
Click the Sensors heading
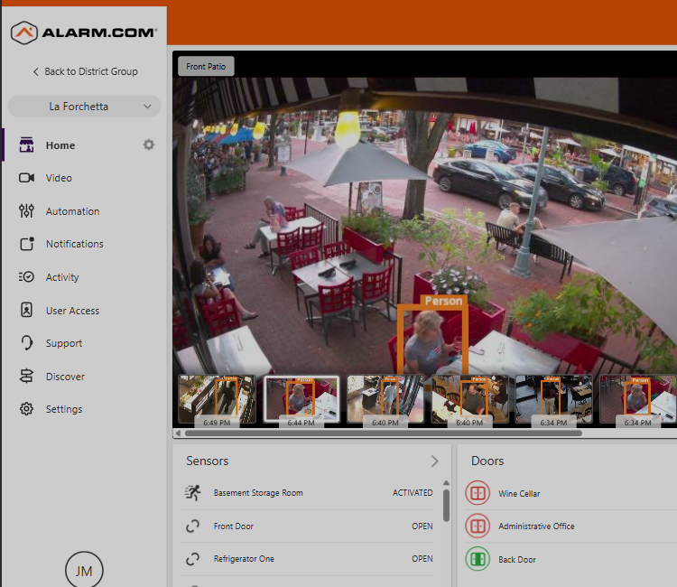pyautogui.click(x=208, y=461)
